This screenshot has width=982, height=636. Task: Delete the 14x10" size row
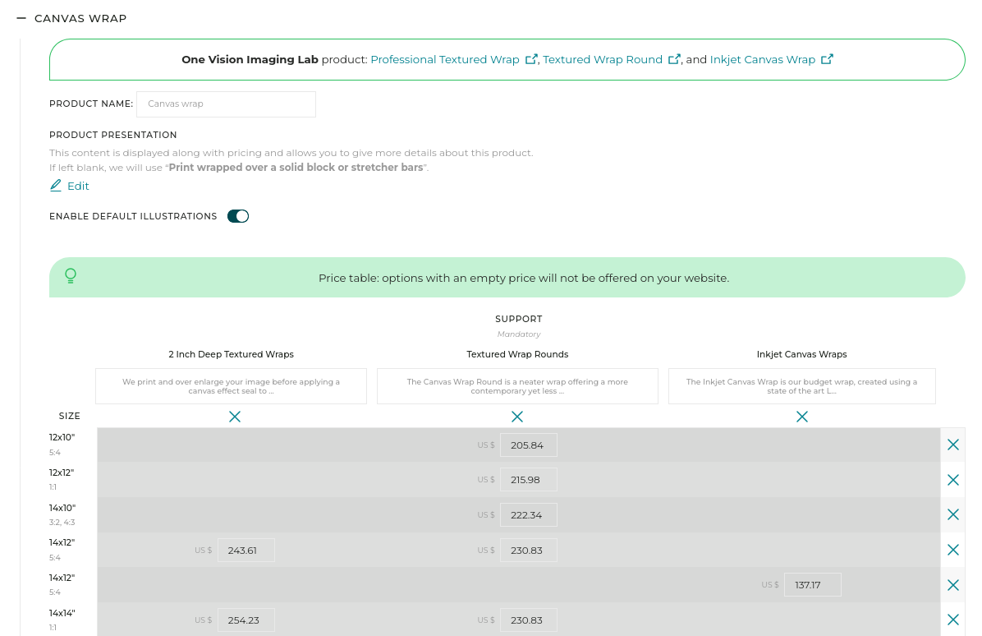(x=952, y=514)
